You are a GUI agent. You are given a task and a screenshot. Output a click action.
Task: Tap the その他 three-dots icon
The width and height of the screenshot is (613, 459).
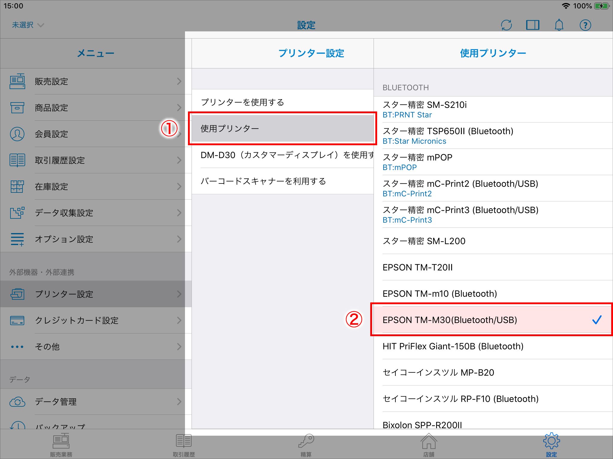click(17, 347)
